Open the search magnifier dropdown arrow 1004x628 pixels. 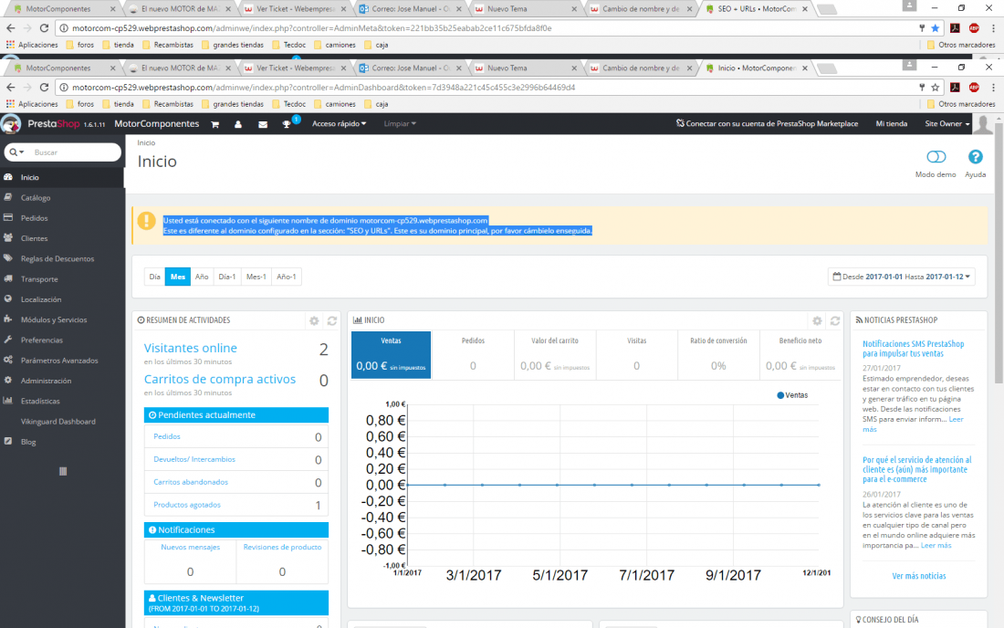16,152
